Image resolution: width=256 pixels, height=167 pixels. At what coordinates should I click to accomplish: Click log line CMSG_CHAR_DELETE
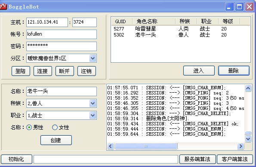tap(169, 113)
